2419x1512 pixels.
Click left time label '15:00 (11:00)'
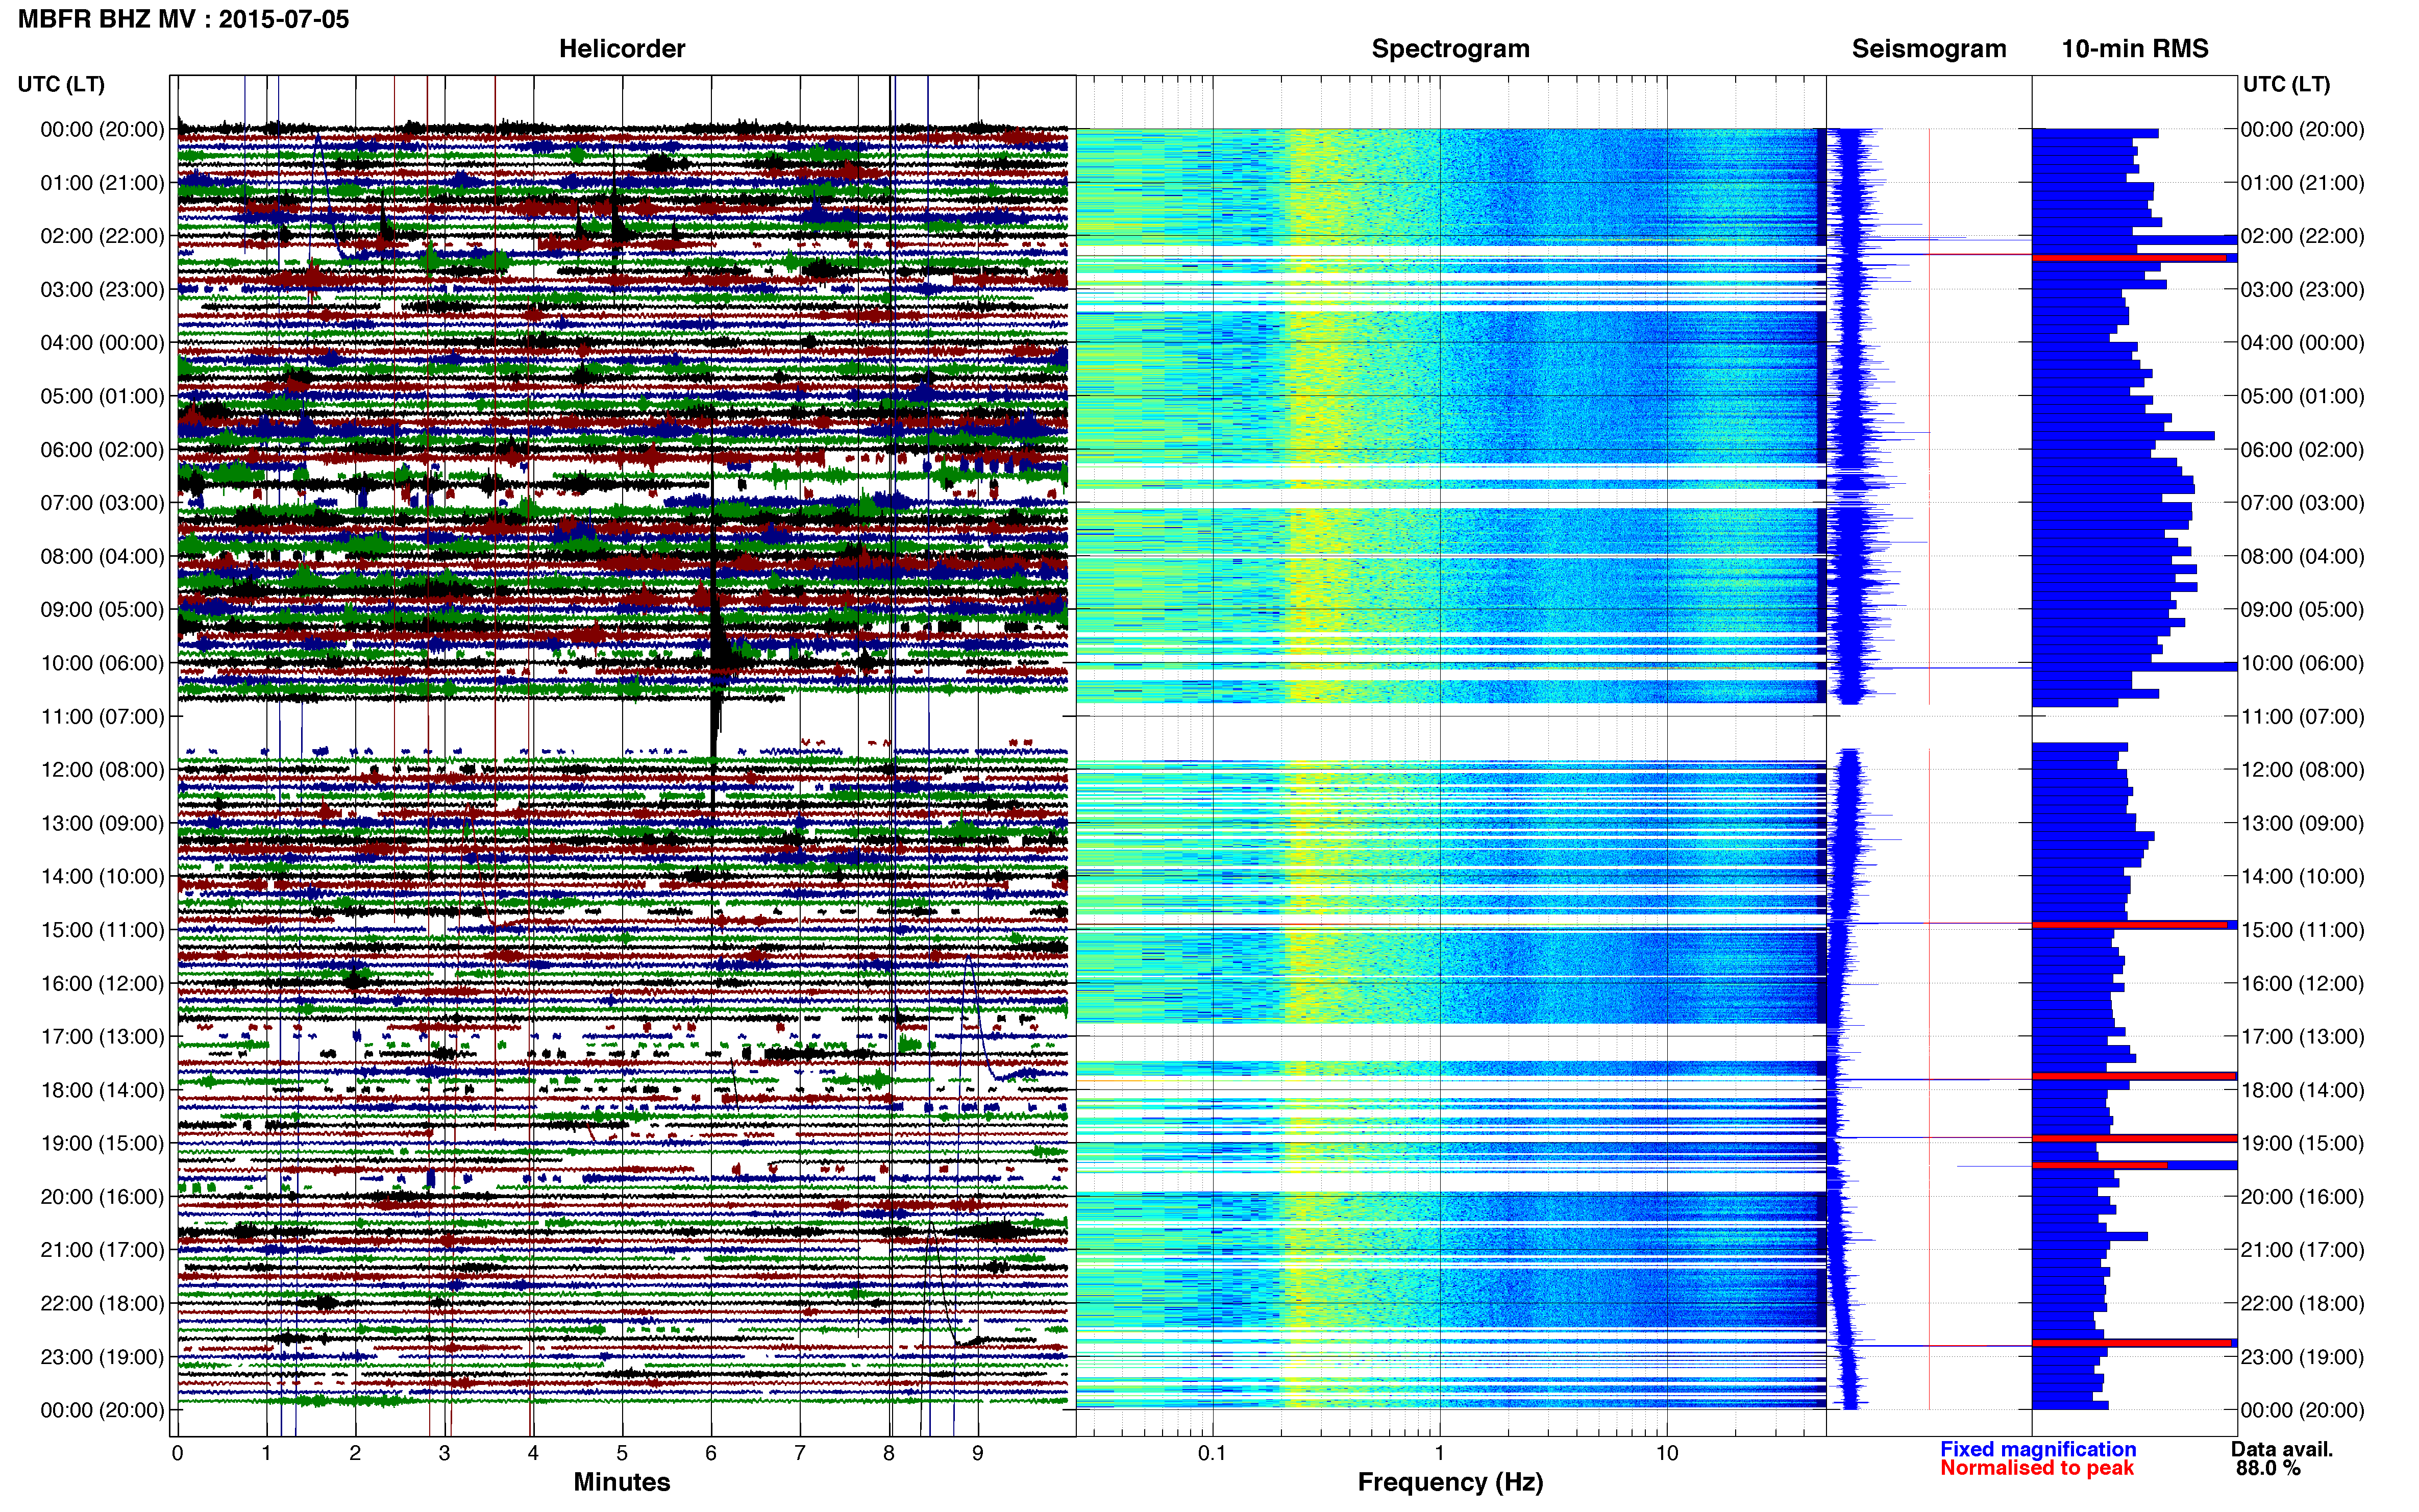[x=102, y=930]
